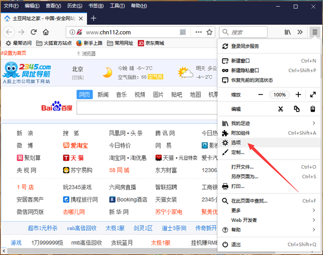Zoom in with the plus button

[x=298, y=95]
